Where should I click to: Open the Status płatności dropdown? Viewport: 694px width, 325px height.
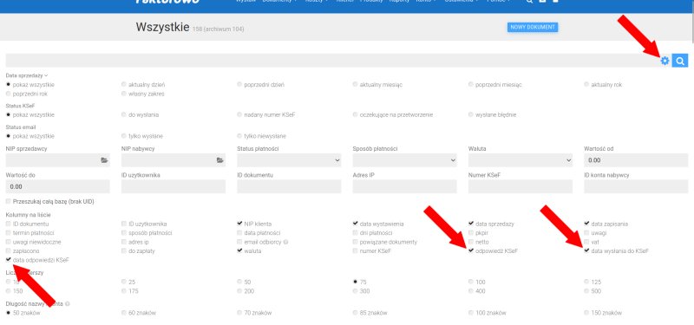click(289, 160)
